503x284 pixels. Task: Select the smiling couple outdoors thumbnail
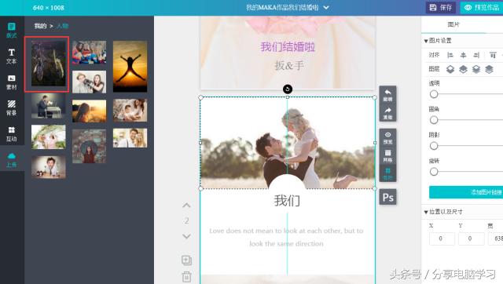coord(130,138)
